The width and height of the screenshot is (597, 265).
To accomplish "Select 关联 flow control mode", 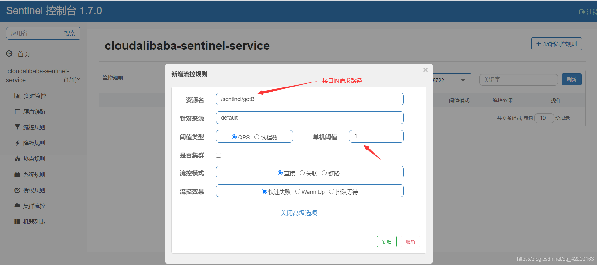I will point(302,173).
